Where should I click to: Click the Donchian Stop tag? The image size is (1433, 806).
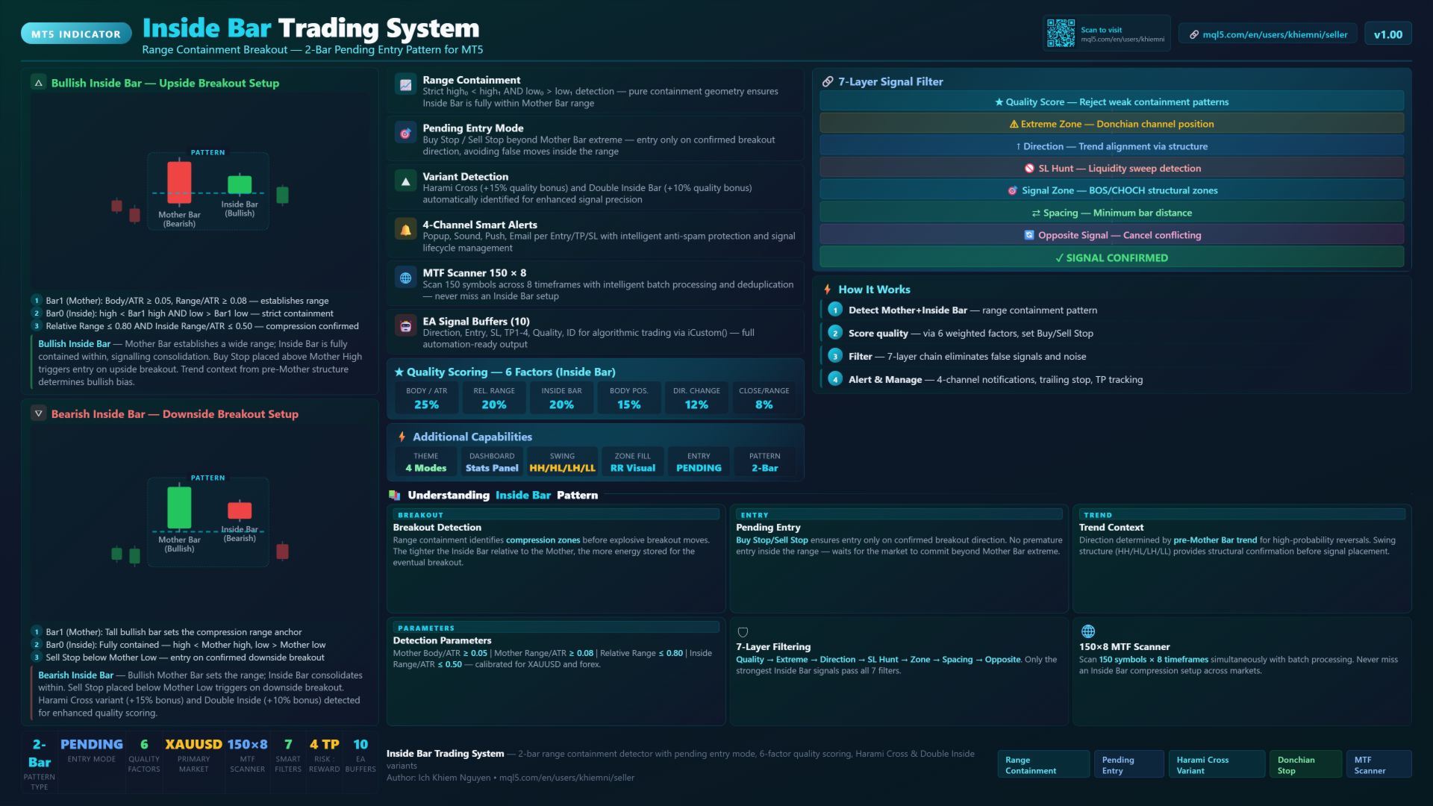tap(1305, 765)
